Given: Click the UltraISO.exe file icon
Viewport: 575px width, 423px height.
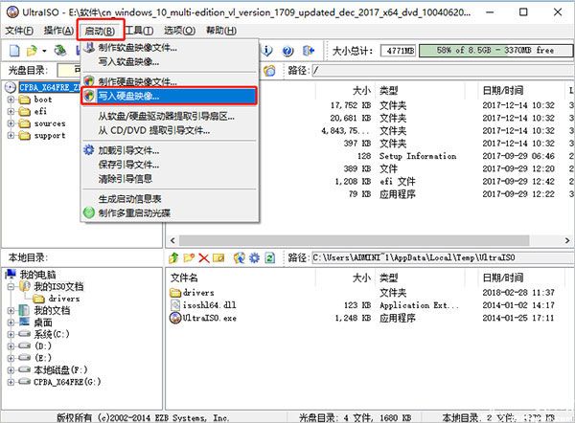Looking at the screenshot, I should pos(175,318).
